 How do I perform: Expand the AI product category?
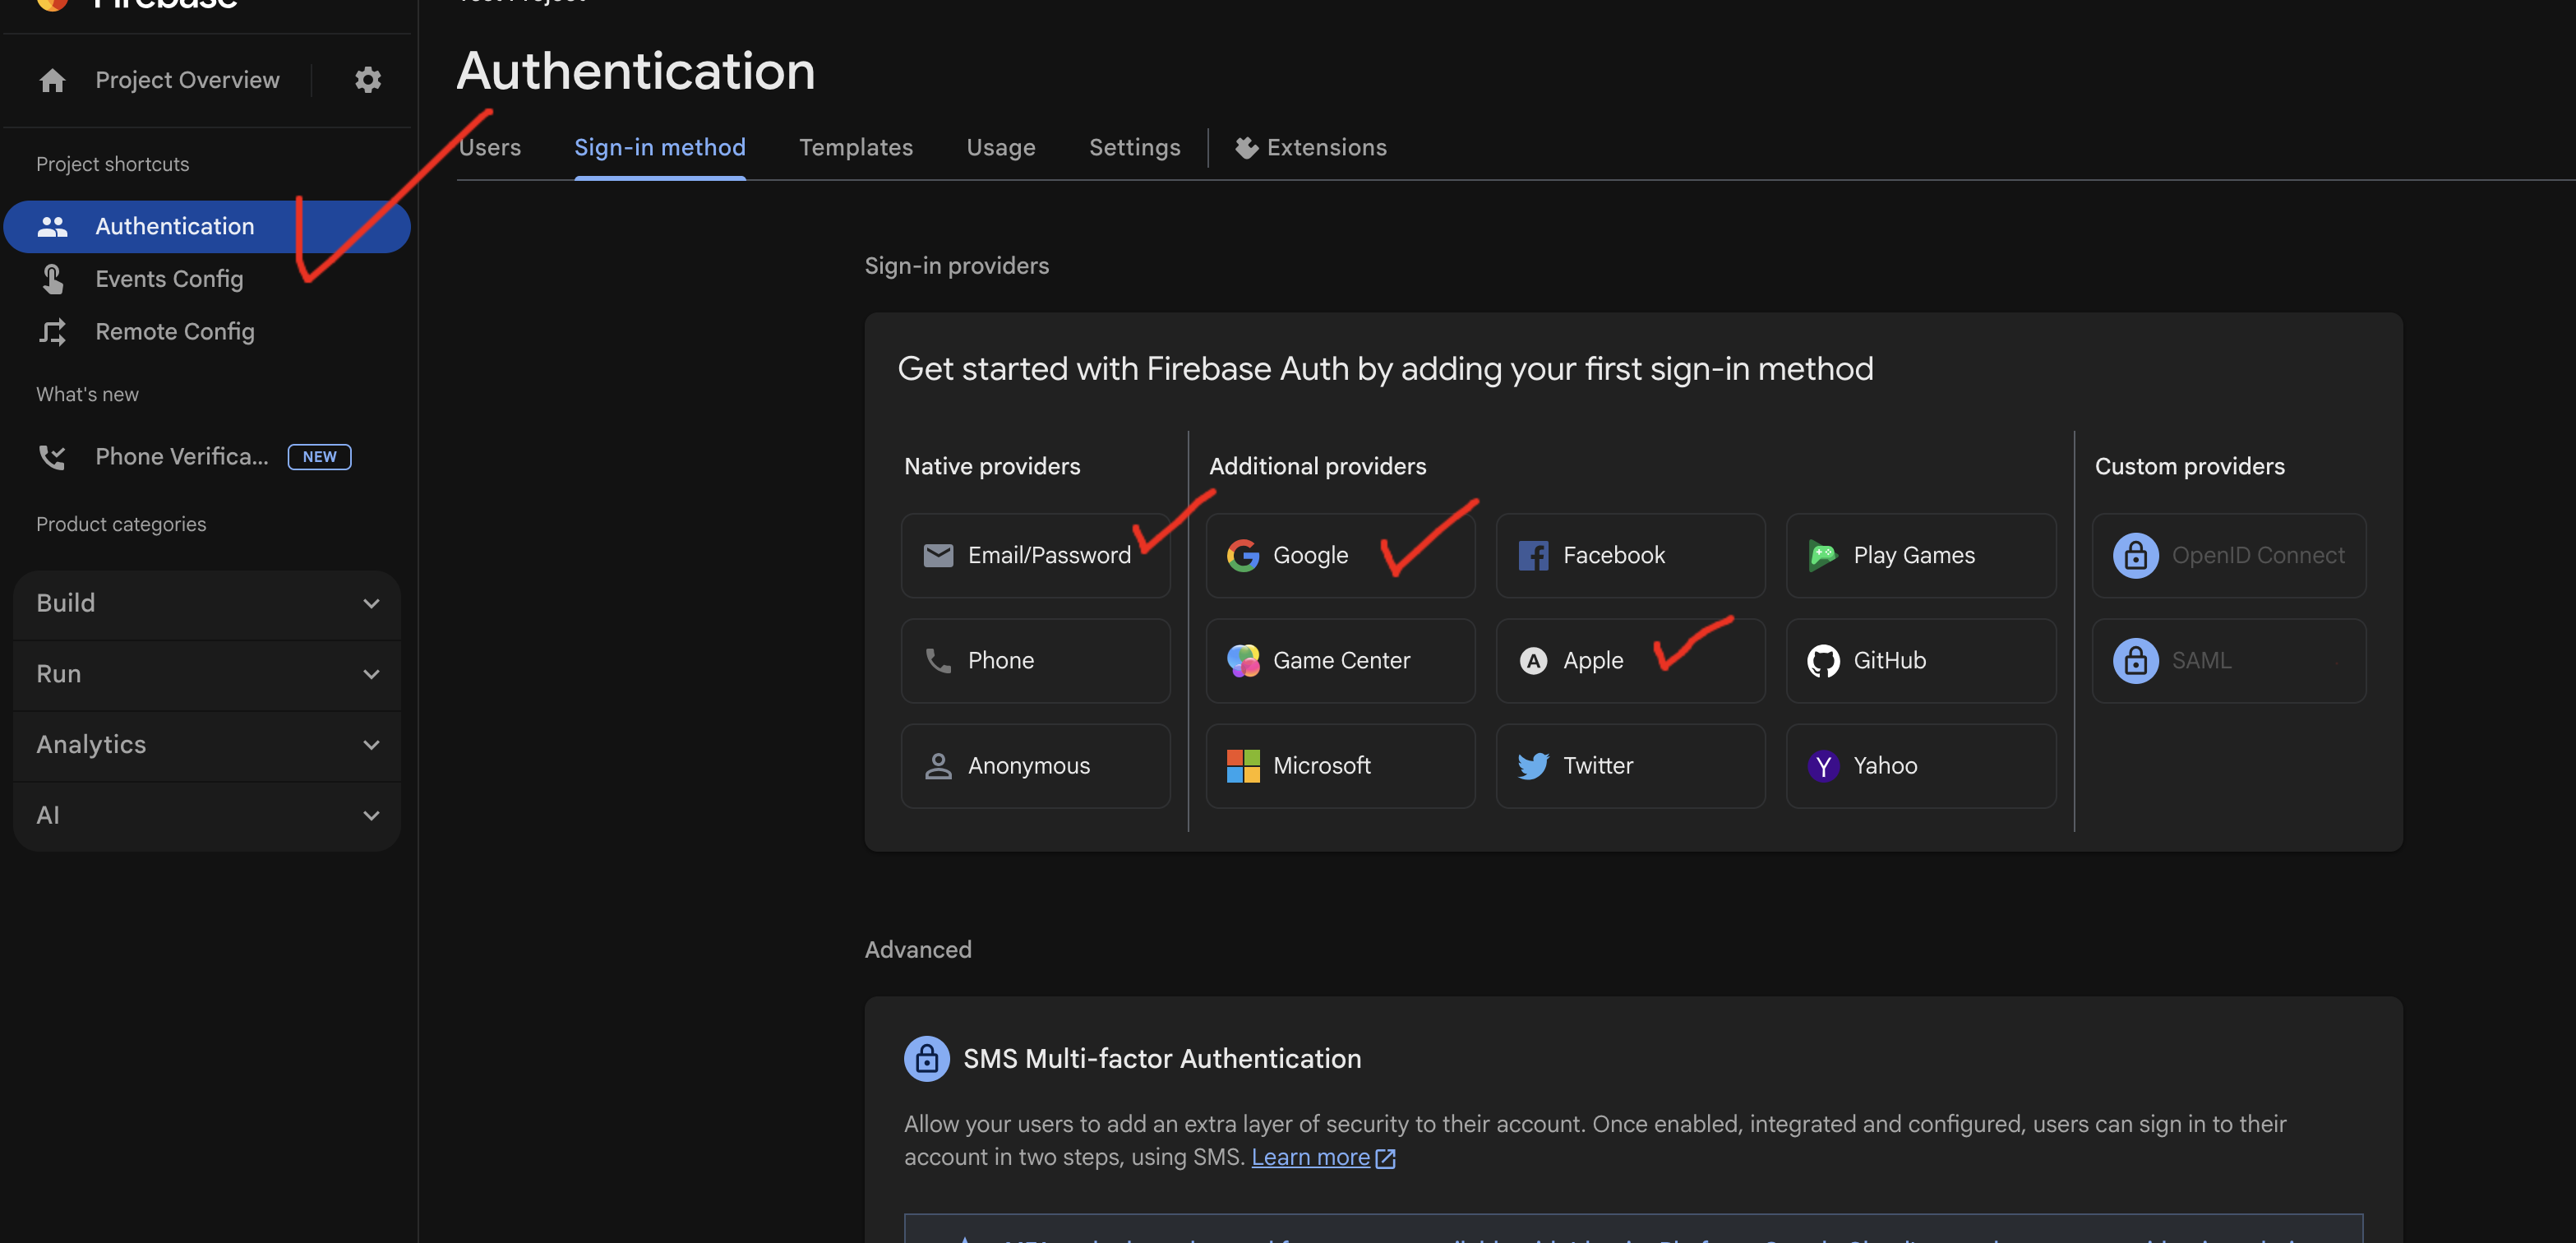207,816
